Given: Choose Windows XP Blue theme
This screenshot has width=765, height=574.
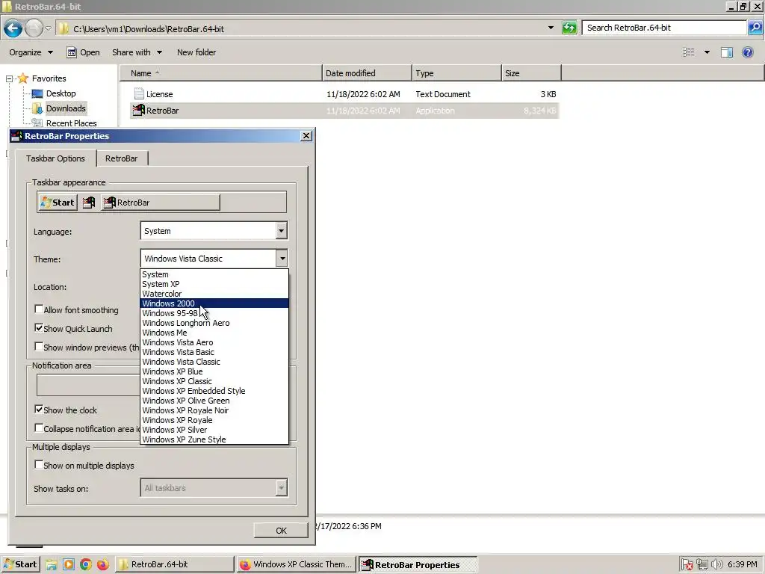Looking at the screenshot, I should [214, 371].
